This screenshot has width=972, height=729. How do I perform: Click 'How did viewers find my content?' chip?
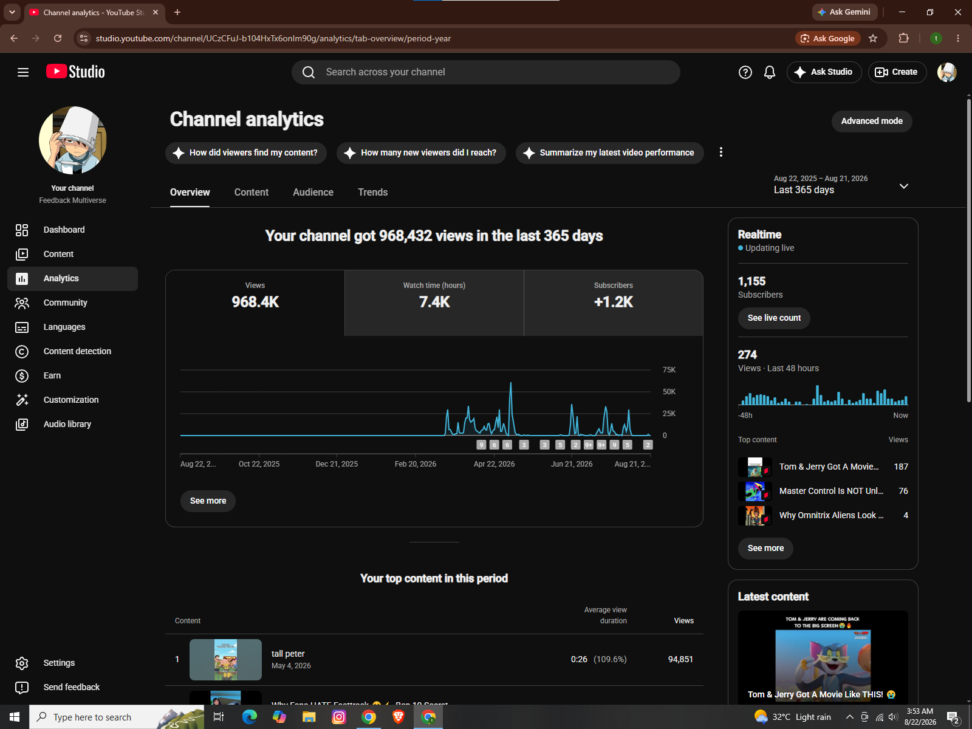click(246, 153)
